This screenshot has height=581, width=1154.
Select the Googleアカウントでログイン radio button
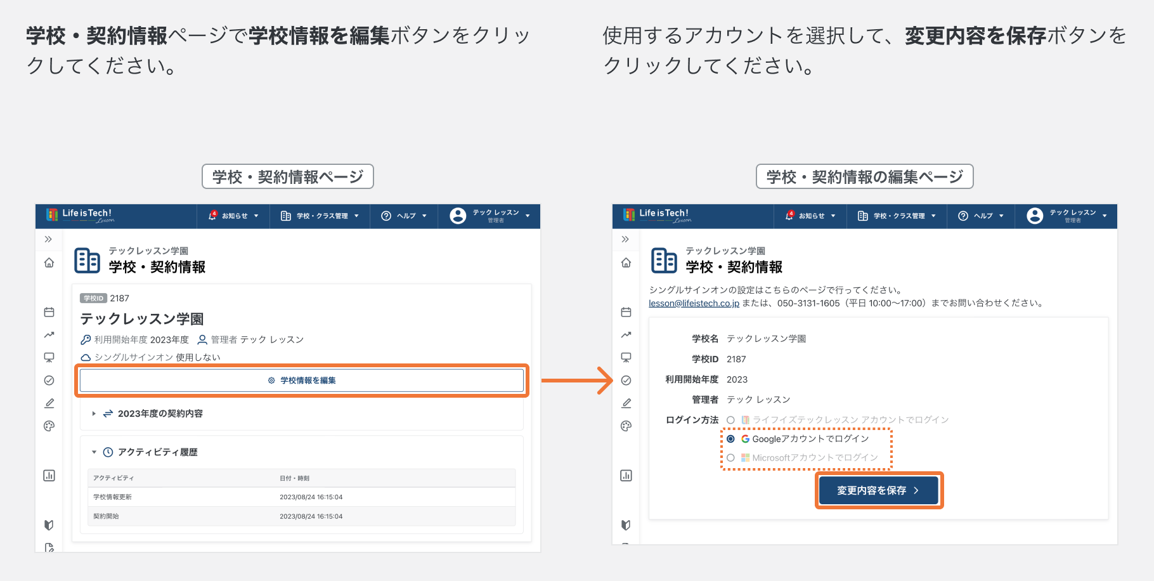click(x=731, y=439)
